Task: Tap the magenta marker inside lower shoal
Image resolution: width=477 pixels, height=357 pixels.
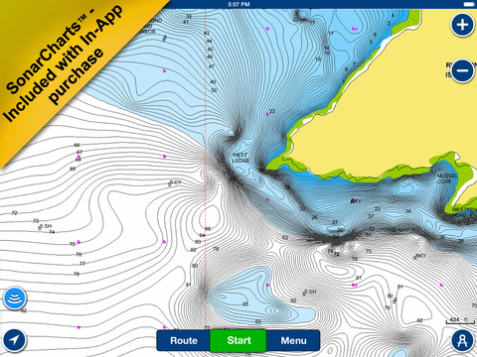Action: 268,285
